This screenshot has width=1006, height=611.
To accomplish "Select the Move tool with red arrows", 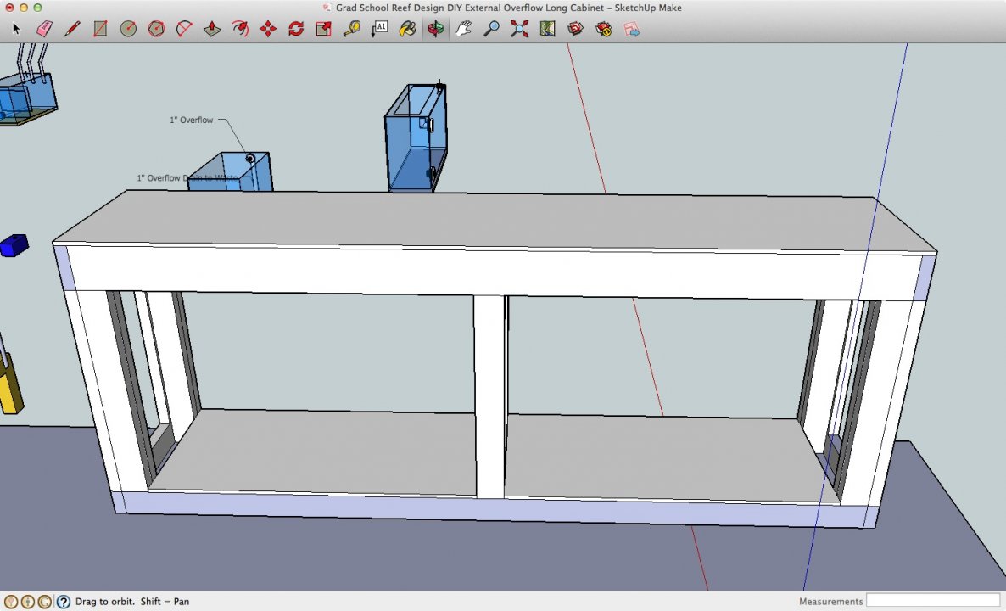I will (268, 29).
